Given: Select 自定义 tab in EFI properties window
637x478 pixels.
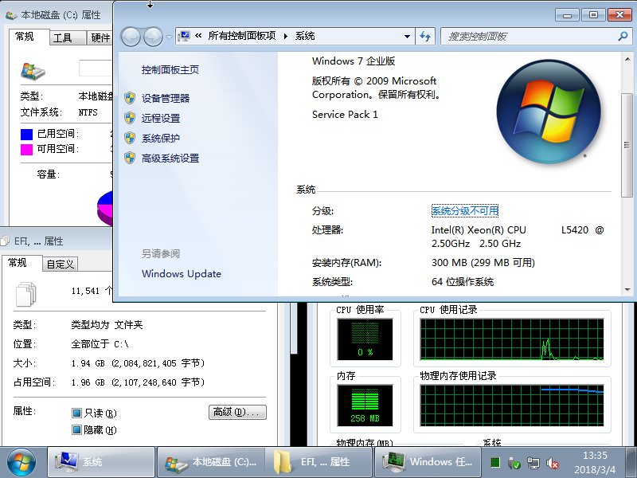Looking at the screenshot, I should click(61, 264).
